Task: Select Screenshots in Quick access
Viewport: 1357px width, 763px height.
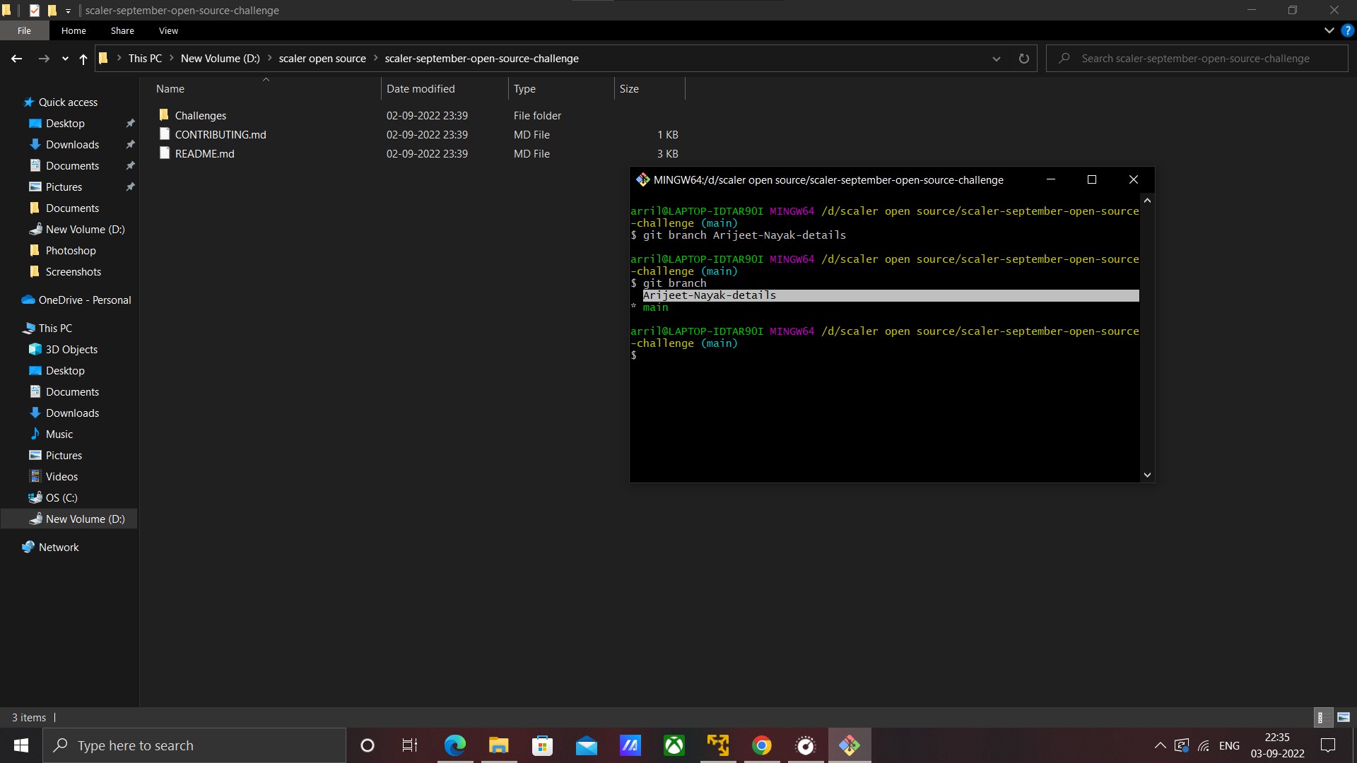Action: (73, 271)
